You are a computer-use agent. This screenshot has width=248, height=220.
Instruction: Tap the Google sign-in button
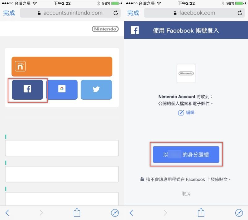pos(62,90)
